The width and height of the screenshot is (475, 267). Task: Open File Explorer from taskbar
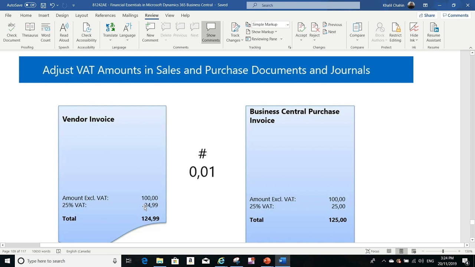coord(160,261)
